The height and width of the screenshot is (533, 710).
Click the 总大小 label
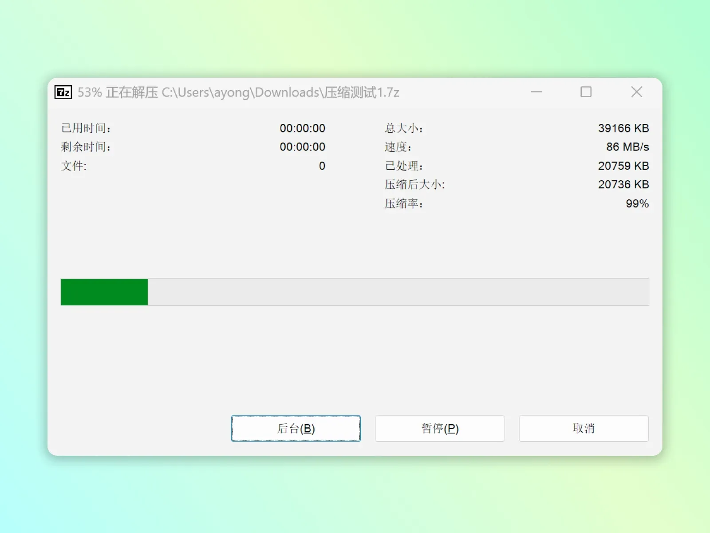point(404,128)
